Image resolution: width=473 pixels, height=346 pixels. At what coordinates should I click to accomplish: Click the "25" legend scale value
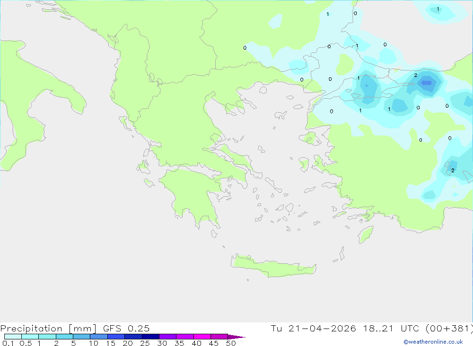coord(145,343)
